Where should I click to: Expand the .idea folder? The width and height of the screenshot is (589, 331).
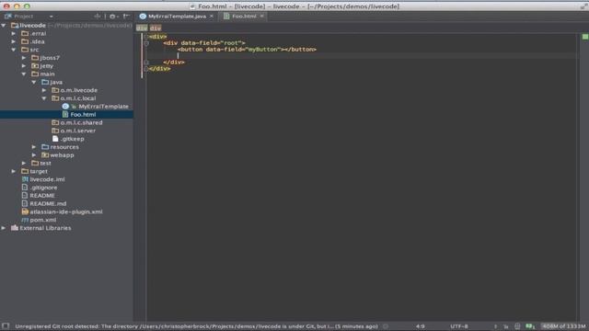[x=14, y=41]
